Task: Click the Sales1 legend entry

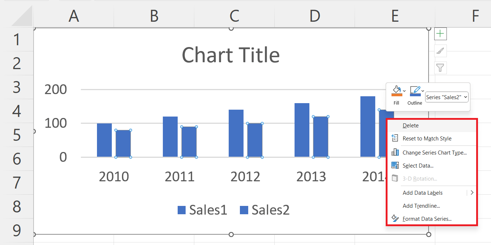Action: [x=202, y=210]
